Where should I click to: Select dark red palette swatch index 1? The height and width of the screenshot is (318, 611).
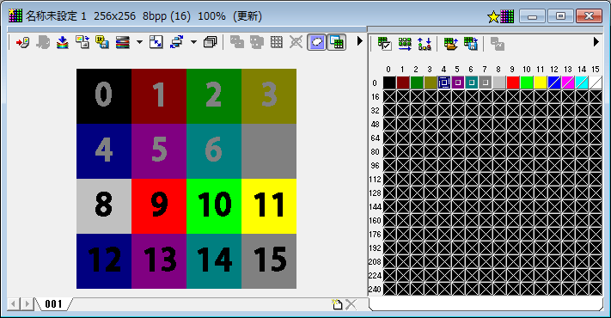click(403, 83)
